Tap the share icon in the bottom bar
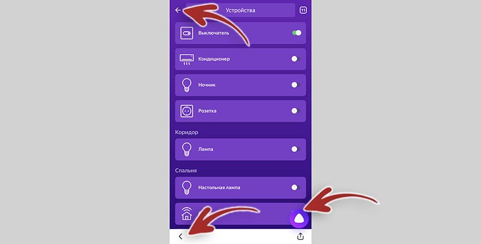The width and height of the screenshot is (481, 244). tap(300, 237)
